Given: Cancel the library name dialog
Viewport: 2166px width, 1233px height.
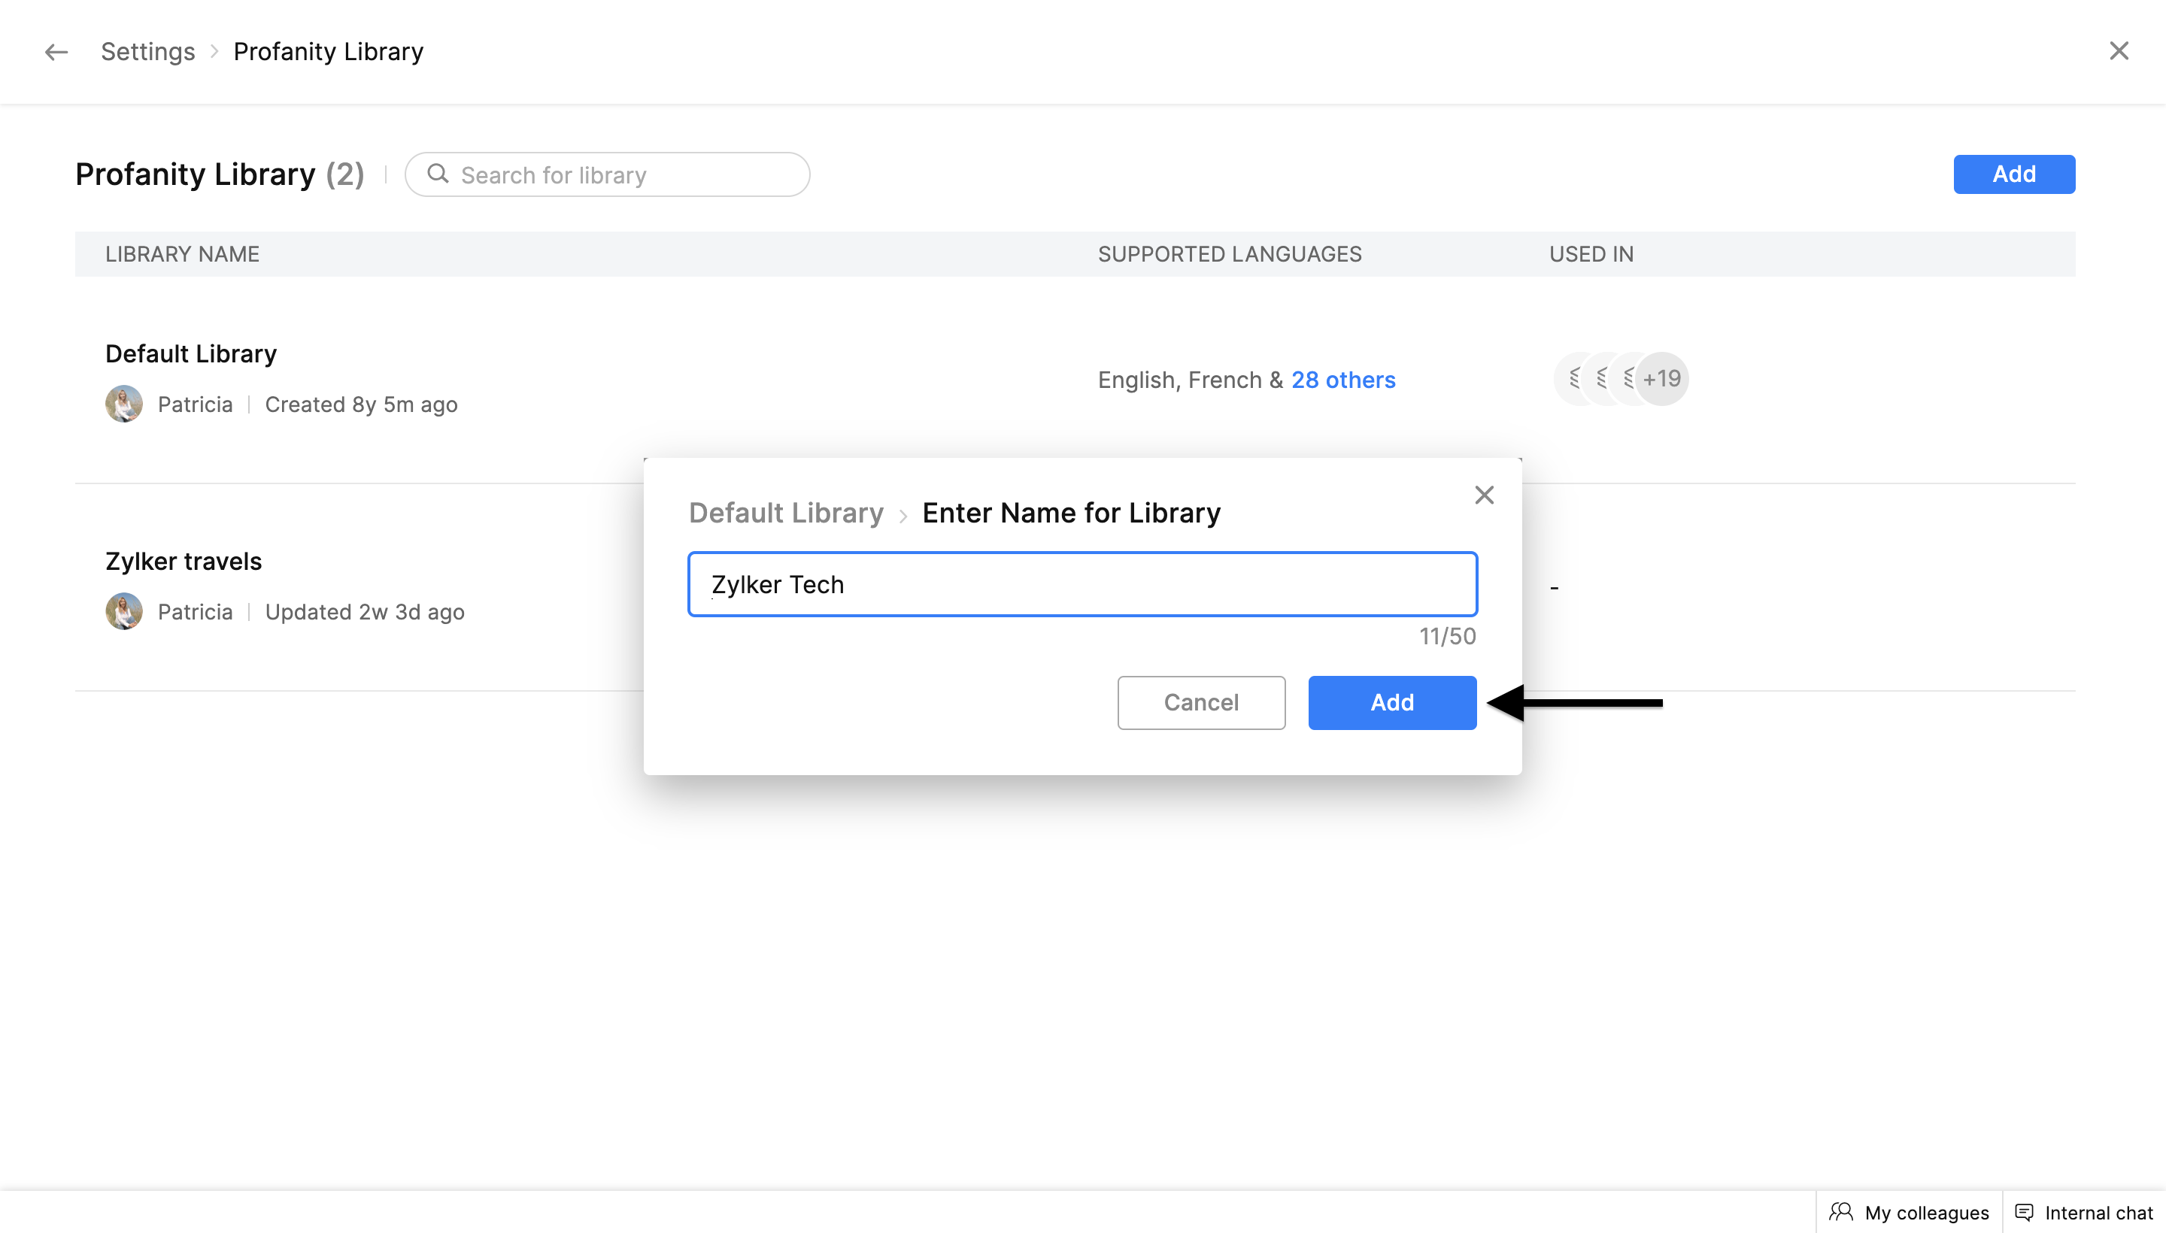Looking at the screenshot, I should click(1200, 702).
